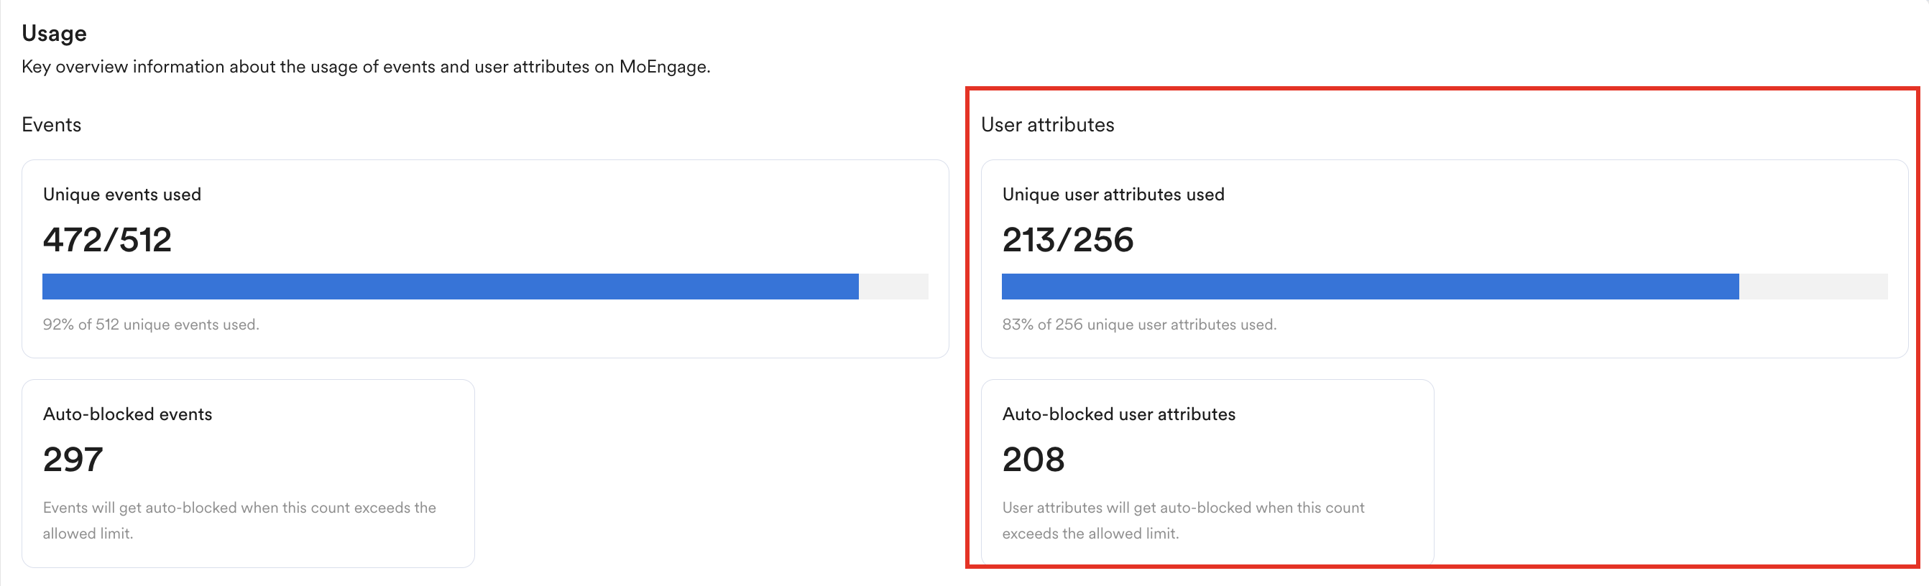
Task: Click the blue filled user attributes progress bar
Action: point(1369,287)
